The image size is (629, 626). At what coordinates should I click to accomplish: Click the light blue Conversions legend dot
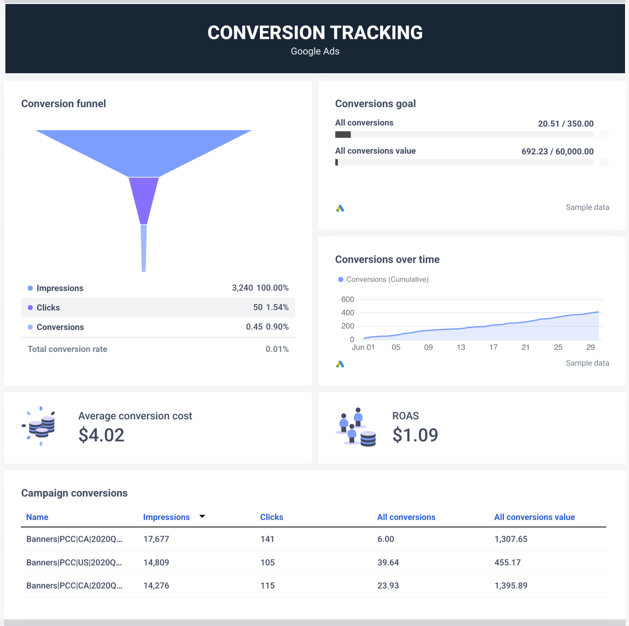(x=30, y=327)
